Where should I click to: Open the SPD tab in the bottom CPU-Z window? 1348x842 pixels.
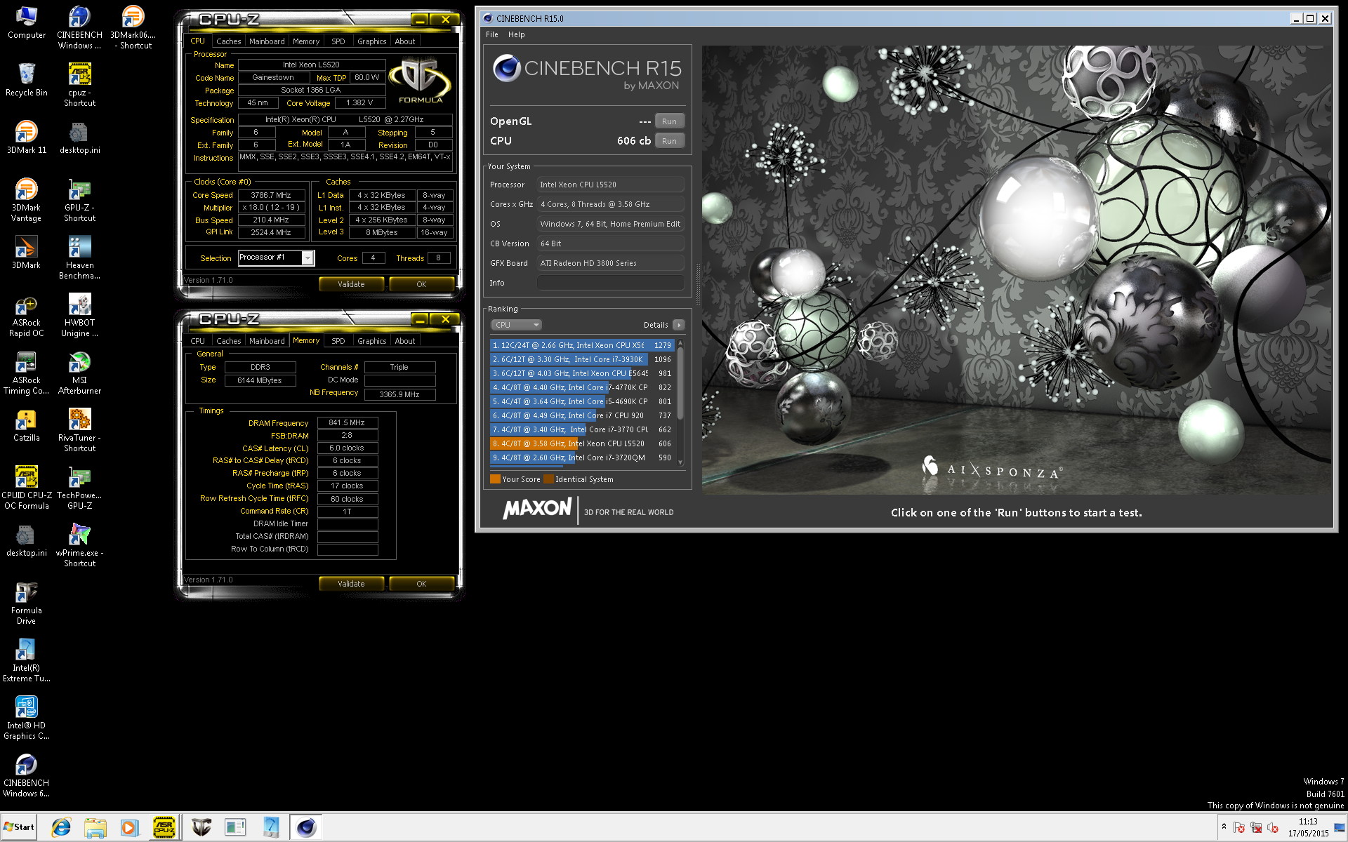pos(338,341)
